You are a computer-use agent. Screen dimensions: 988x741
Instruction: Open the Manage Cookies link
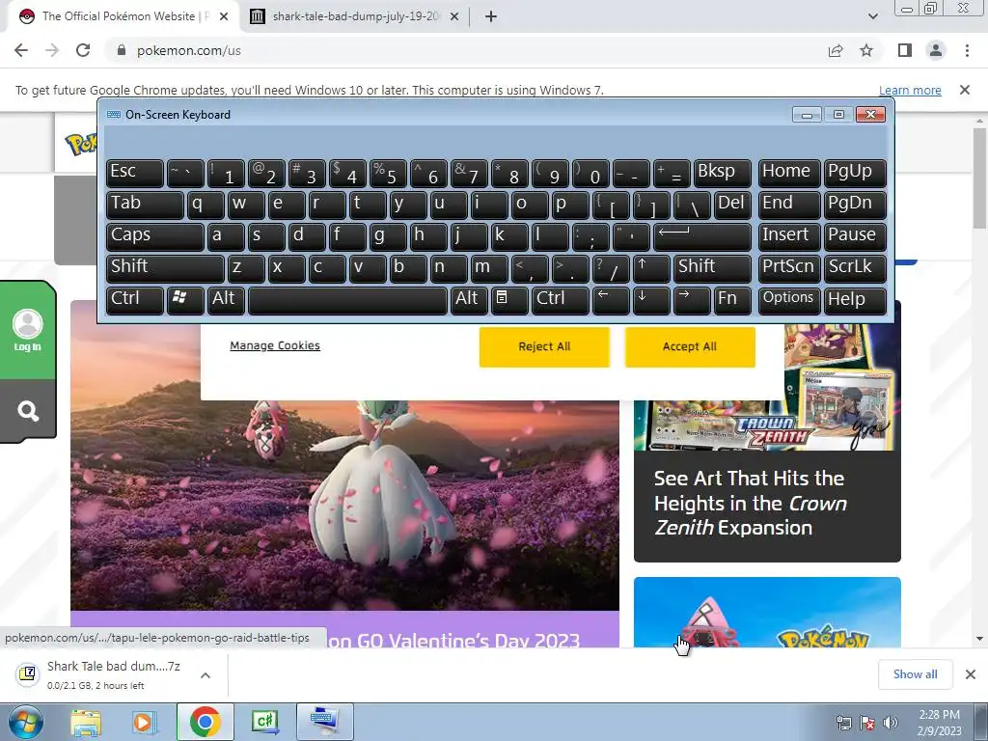coord(275,345)
